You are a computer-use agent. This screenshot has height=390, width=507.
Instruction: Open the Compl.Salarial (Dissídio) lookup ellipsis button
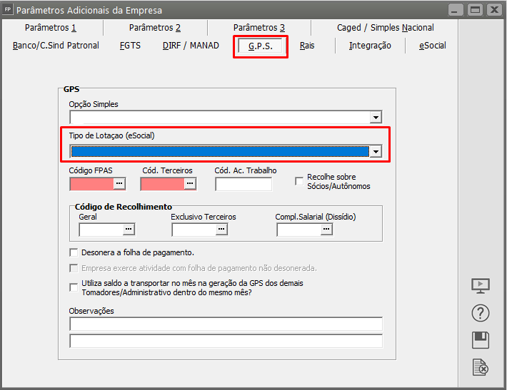coord(326,229)
